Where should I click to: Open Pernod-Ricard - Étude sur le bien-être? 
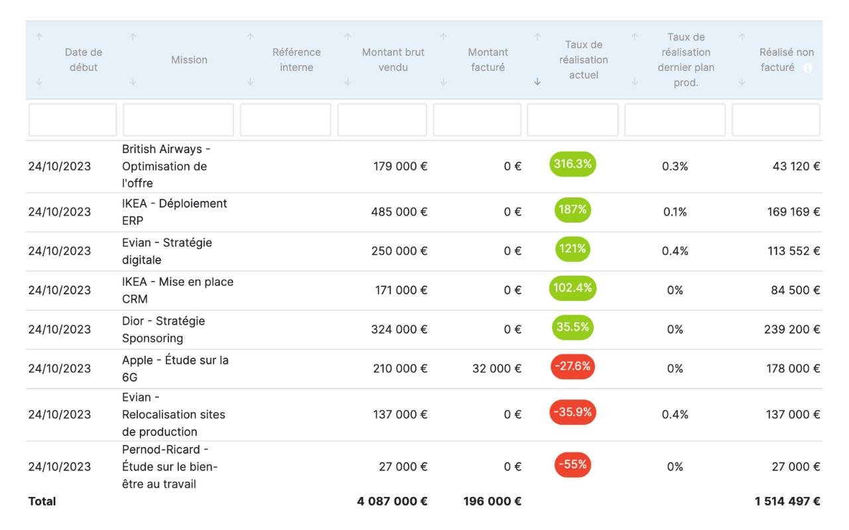tap(170, 466)
